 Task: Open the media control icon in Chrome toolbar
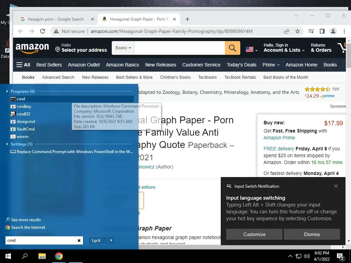[x=311, y=31]
